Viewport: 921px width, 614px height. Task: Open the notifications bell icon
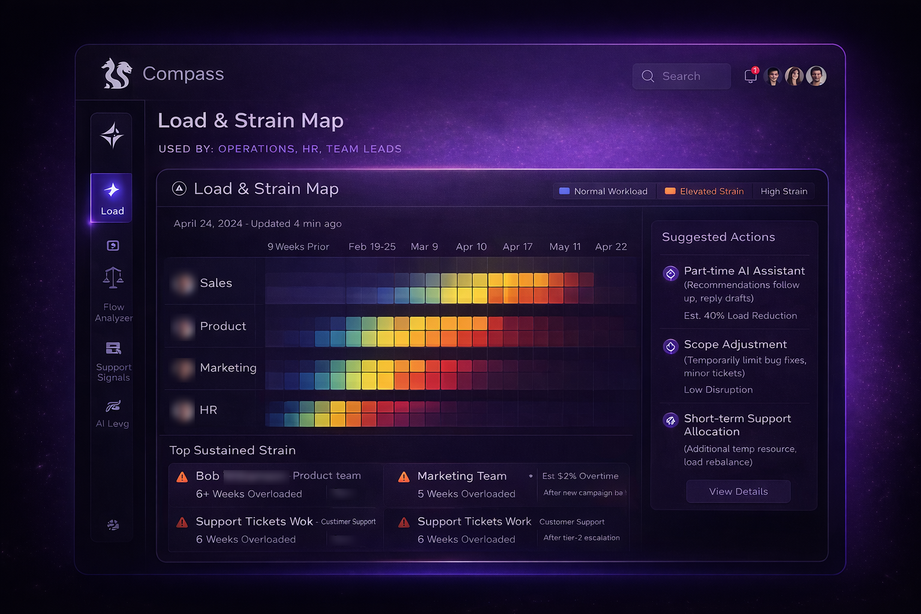[x=750, y=76]
